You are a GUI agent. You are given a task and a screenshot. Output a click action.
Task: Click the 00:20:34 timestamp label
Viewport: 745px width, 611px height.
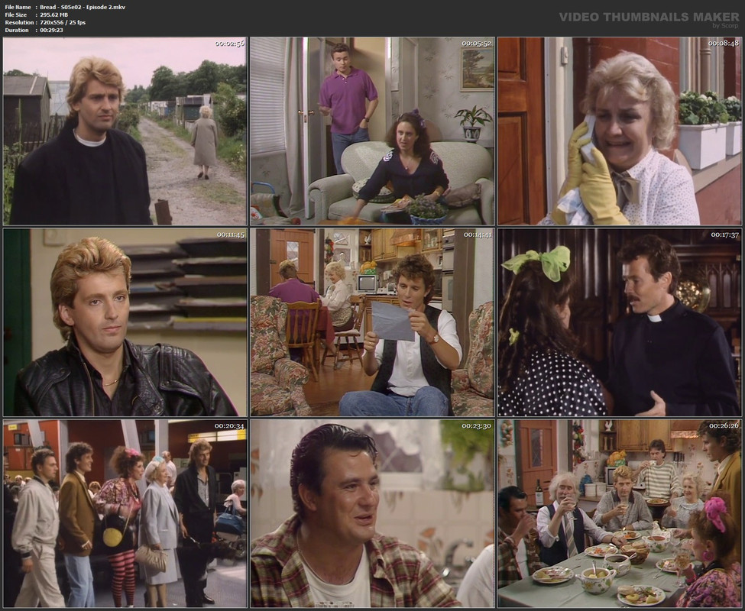coord(229,426)
